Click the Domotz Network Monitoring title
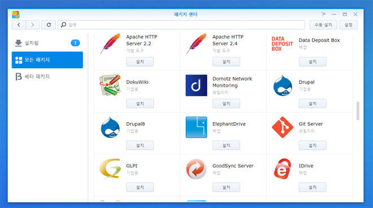The image size is (373, 208). (232, 82)
